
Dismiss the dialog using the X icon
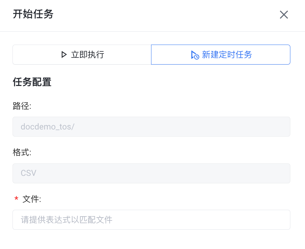(x=284, y=15)
